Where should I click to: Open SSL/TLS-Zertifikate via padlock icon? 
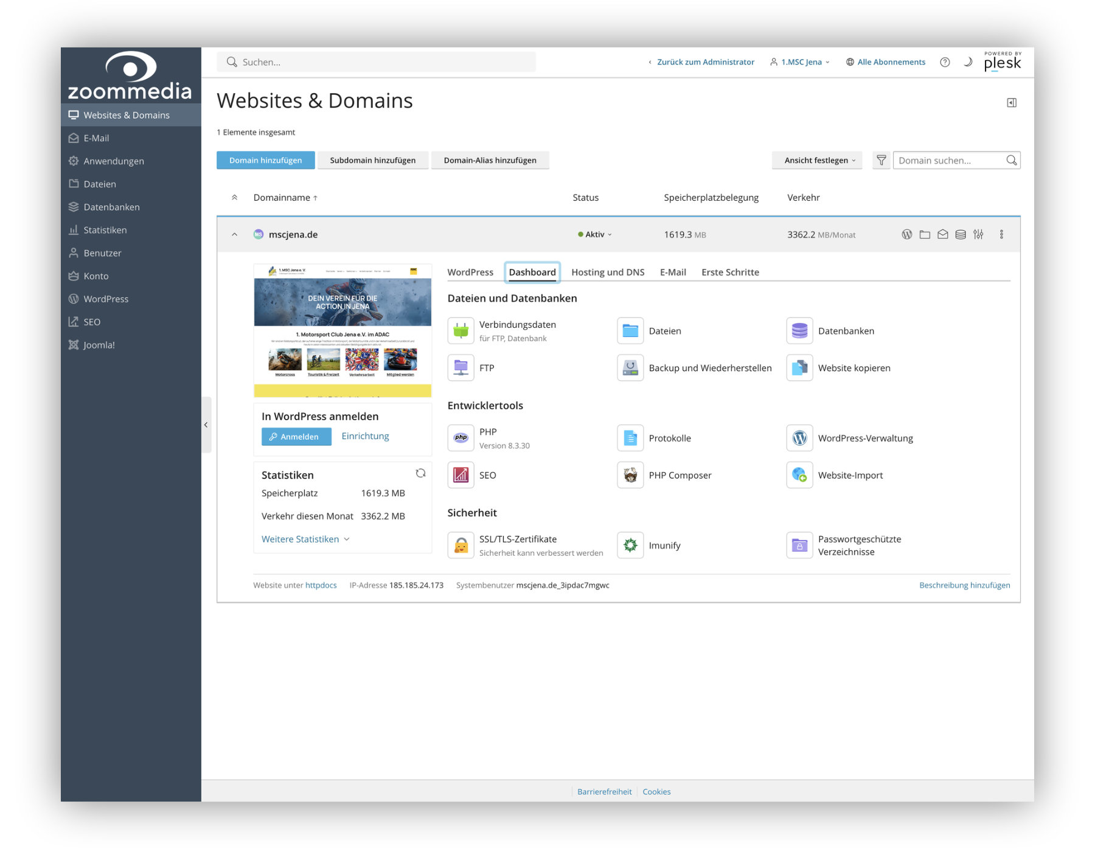pyautogui.click(x=461, y=544)
